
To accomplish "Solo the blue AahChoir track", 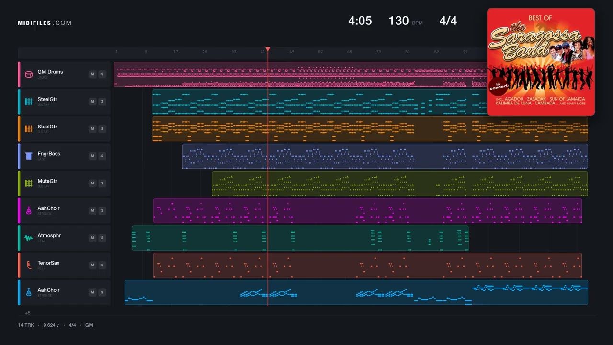I will pyautogui.click(x=102, y=293).
